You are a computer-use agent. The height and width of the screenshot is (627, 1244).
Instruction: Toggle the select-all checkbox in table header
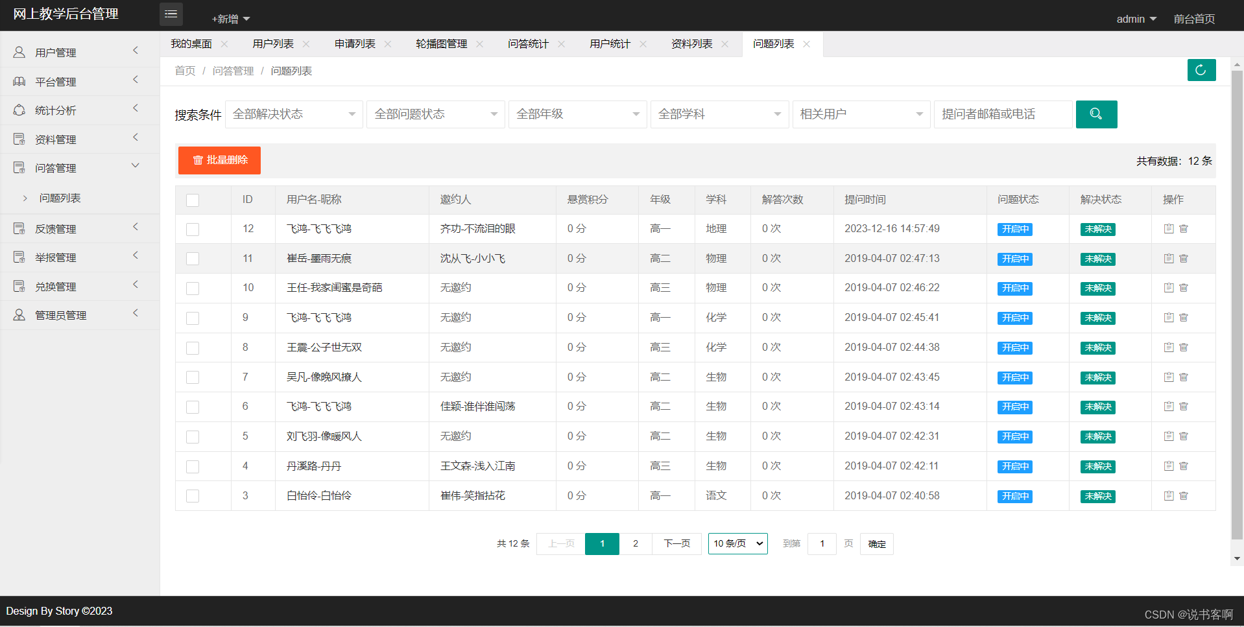click(193, 200)
